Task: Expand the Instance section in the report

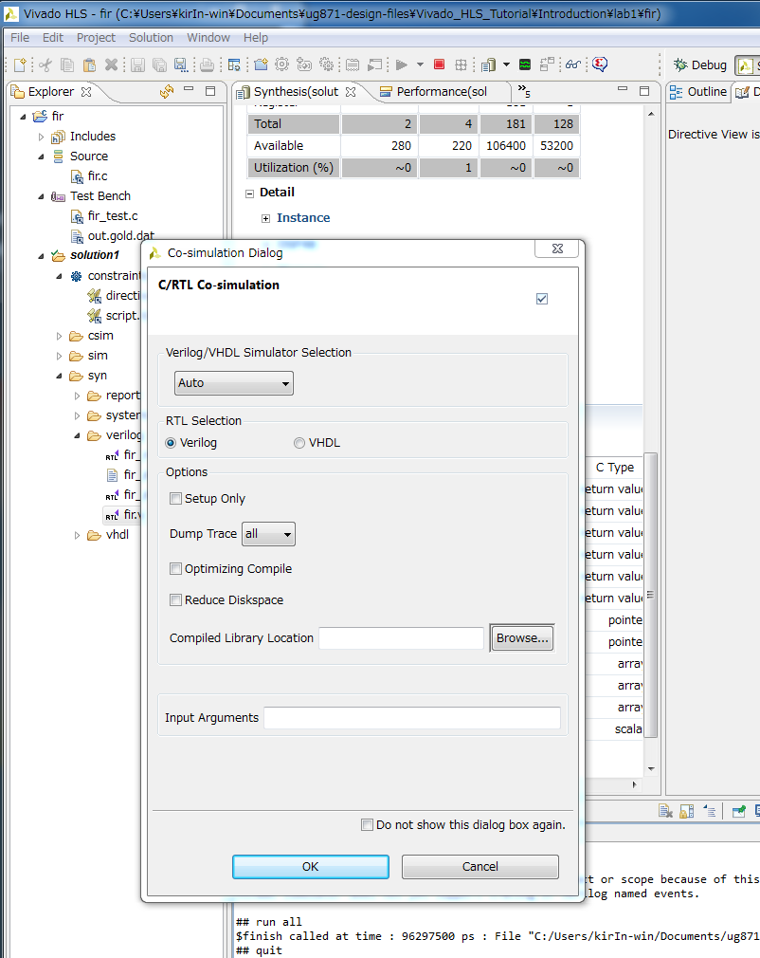Action: click(x=265, y=219)
